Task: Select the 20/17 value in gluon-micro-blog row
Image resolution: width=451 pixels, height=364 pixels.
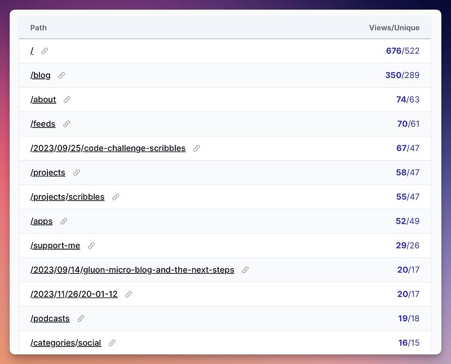Action: [x=408, y=270]
